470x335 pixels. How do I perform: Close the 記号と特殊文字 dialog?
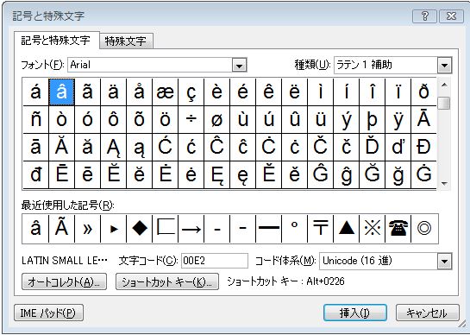click(x=451, y=16)
